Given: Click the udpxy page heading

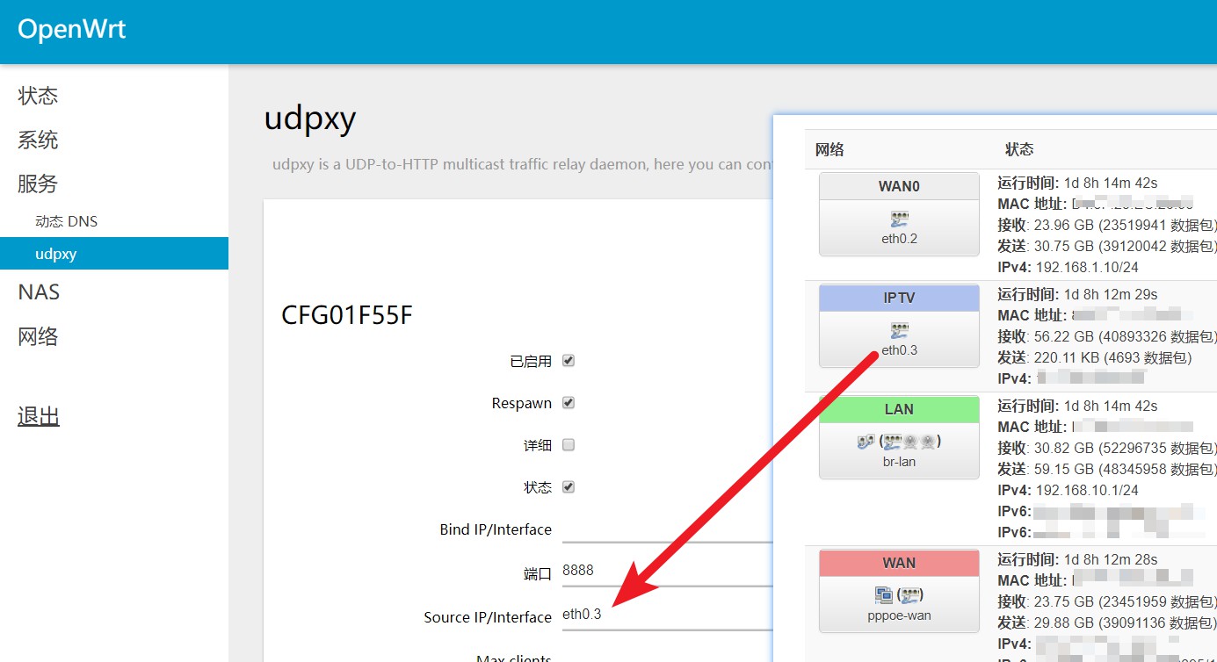Looking at the screenshot, I should [x=310, y=119].
